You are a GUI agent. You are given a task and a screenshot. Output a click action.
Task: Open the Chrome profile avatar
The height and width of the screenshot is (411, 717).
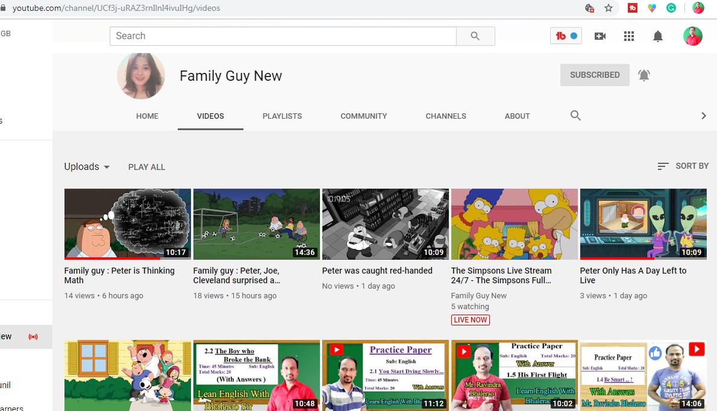tap(698, 8)
